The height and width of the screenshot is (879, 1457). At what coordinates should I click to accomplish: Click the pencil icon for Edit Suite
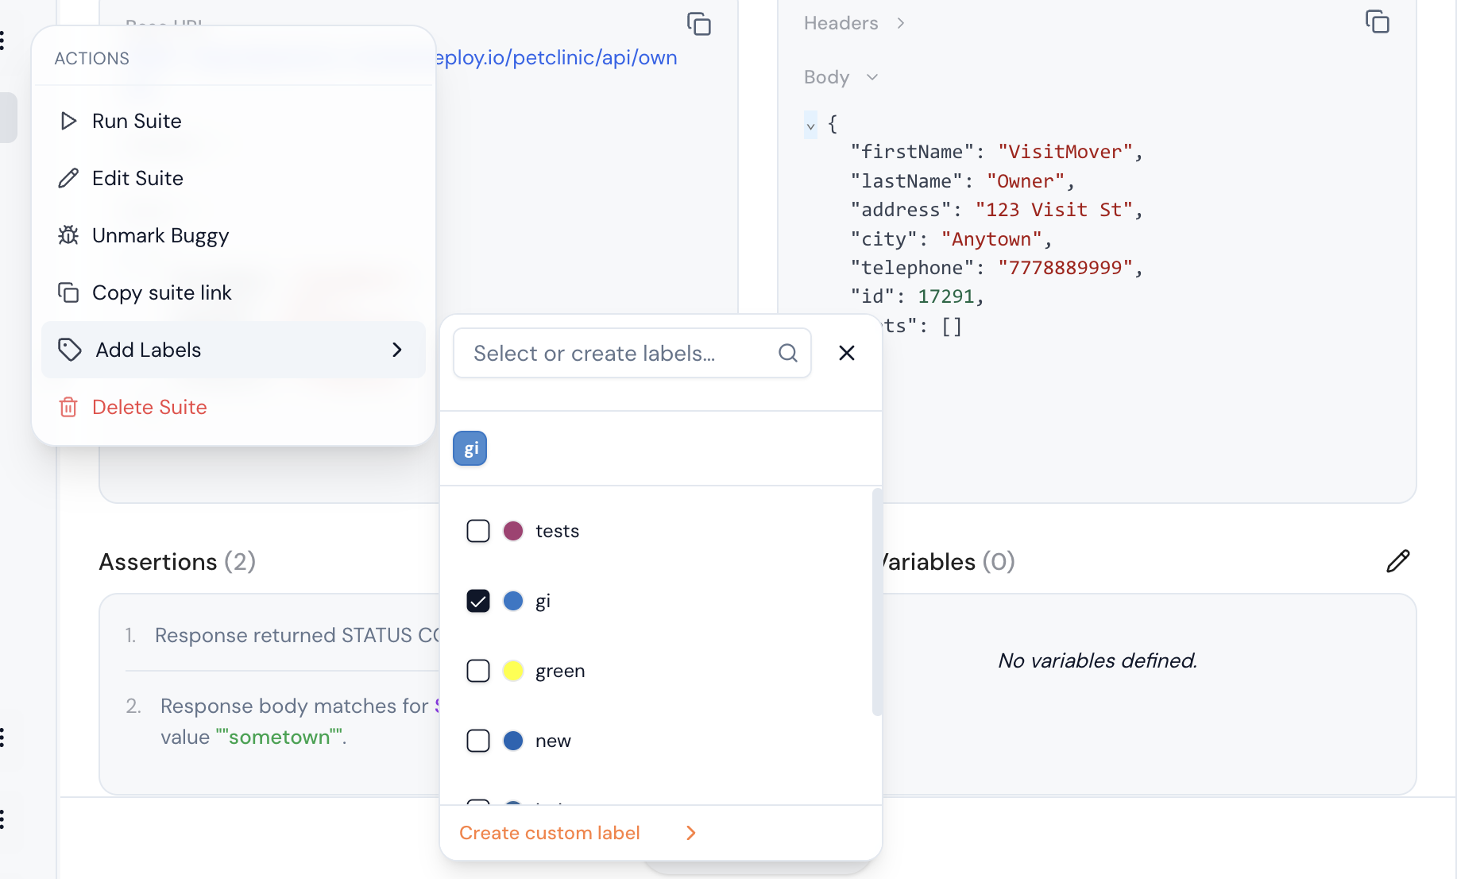point(68,178)
